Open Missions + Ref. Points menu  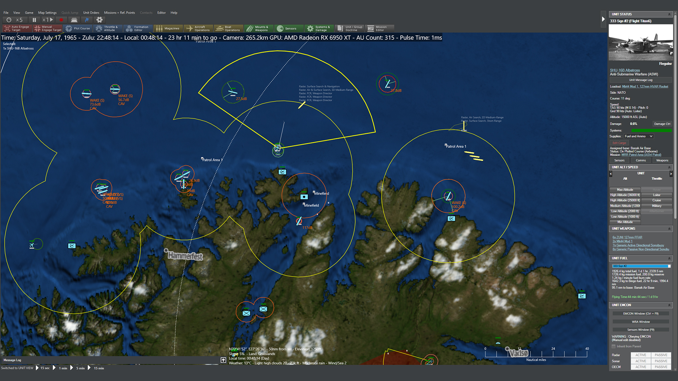click(x=119, y=13)
